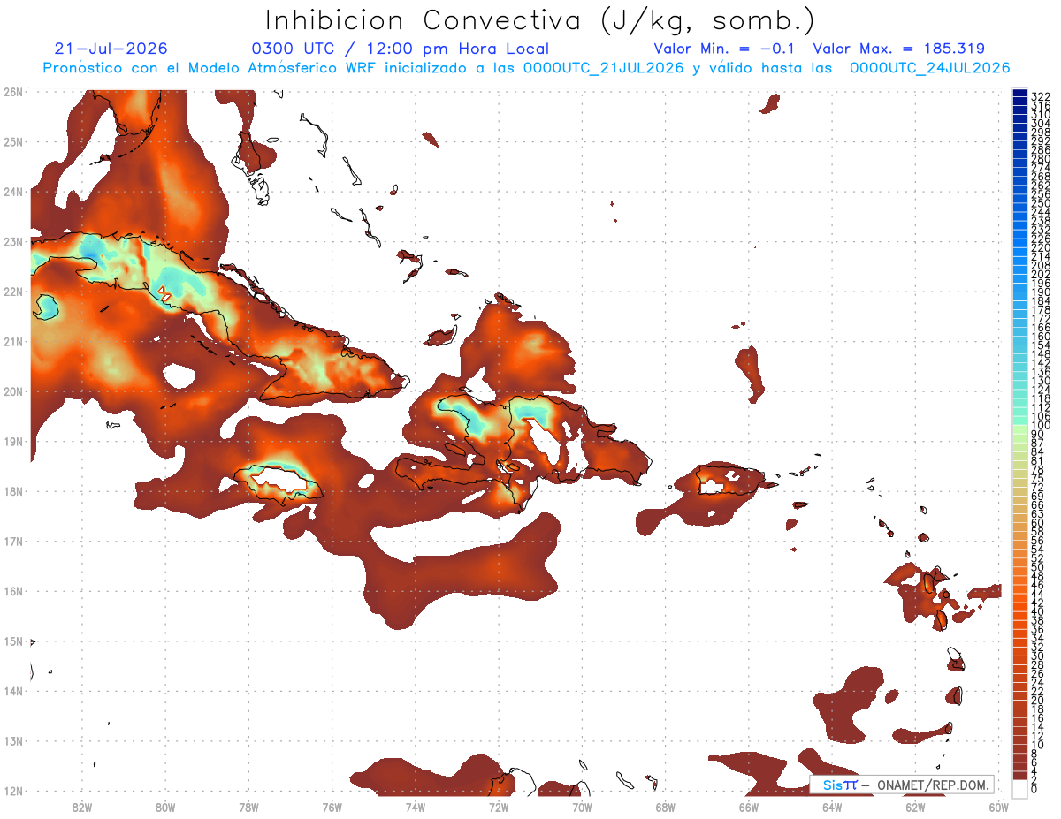Click the 'SisTT - ONAMET/REP.DOM.' credit label
Screen dimensions: 1061x819
tap(901, 785)
